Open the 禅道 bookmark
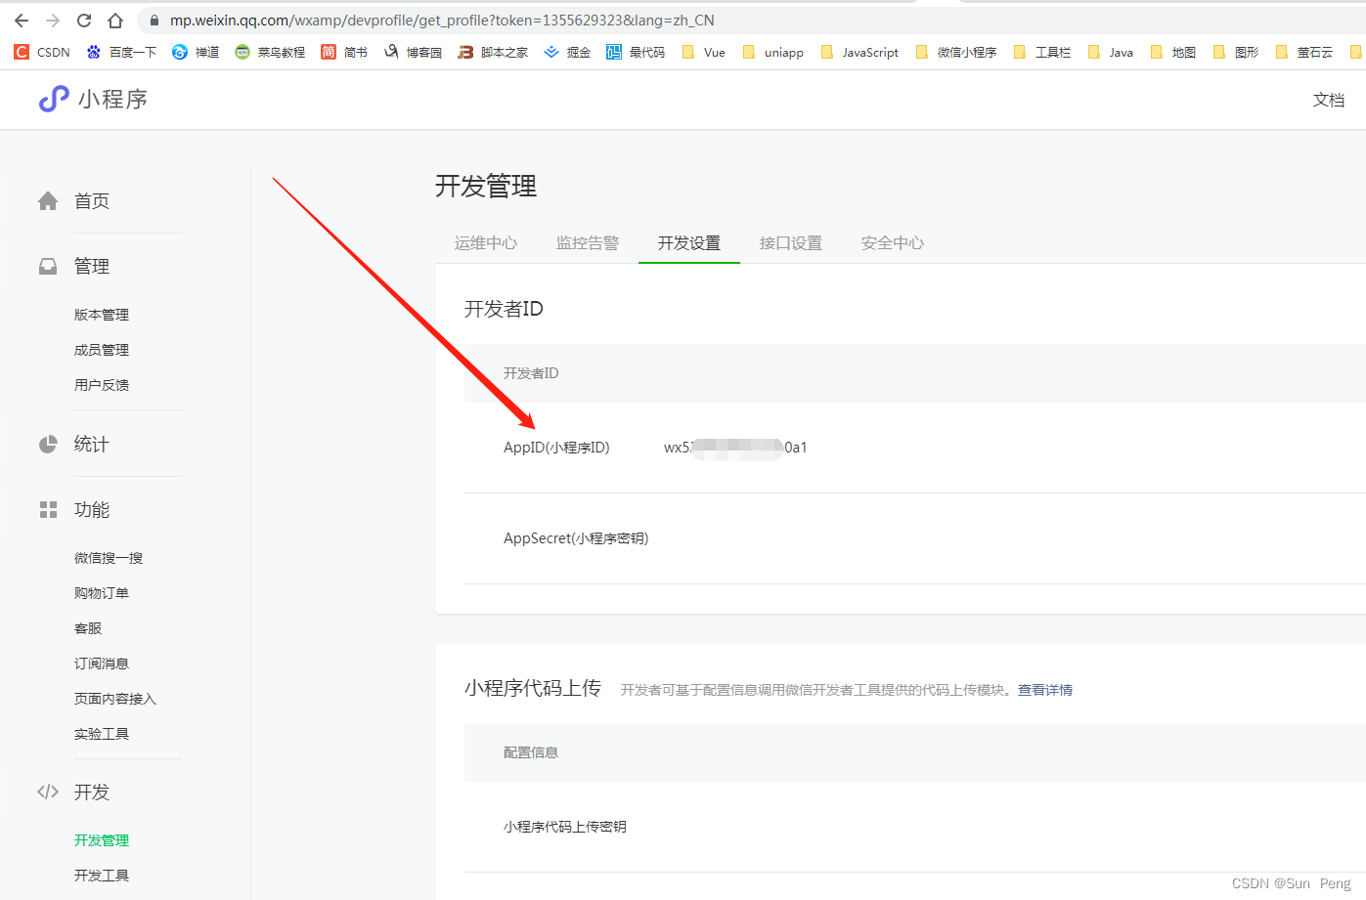The height and width of the screenshot is (900, 1366). (196, 53)
